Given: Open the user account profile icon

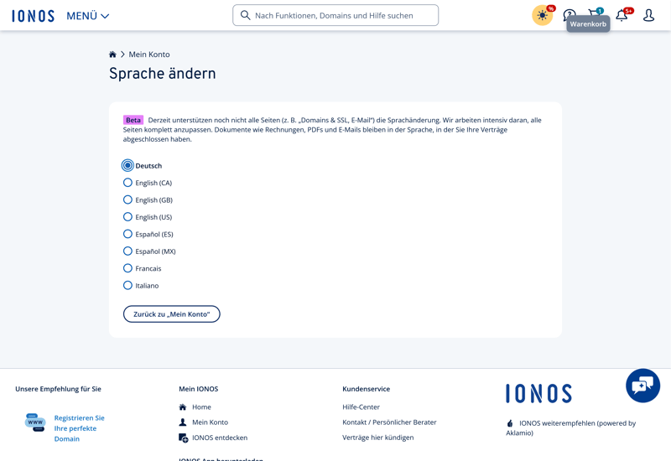Looking at the screenshot, I should [648, 15].
